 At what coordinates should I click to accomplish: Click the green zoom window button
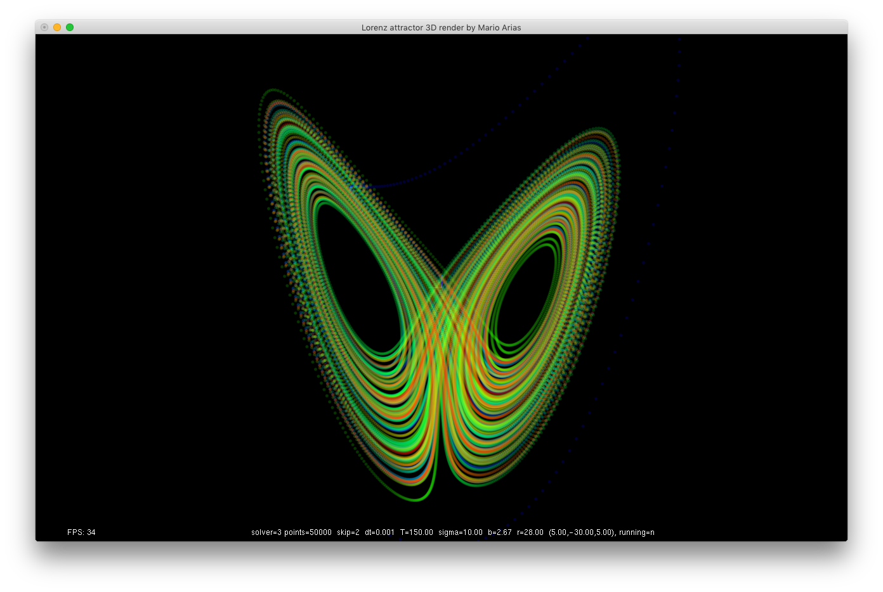(x=70, y=27)
